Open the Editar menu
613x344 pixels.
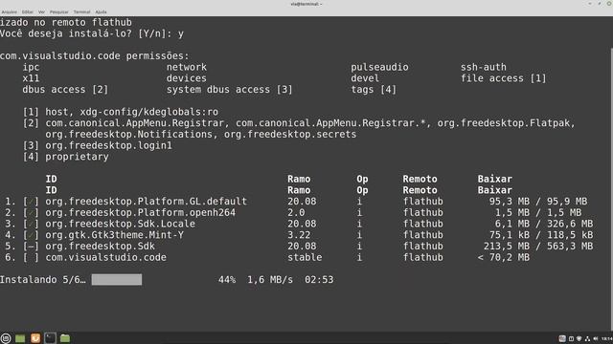click(28, 12)
